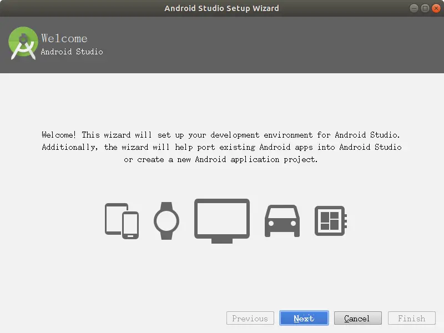Viewport: 444px width, 333px height.
Task: Click the line starting 'Welcome! This wizard will'
Action: [x=221, y=135]
